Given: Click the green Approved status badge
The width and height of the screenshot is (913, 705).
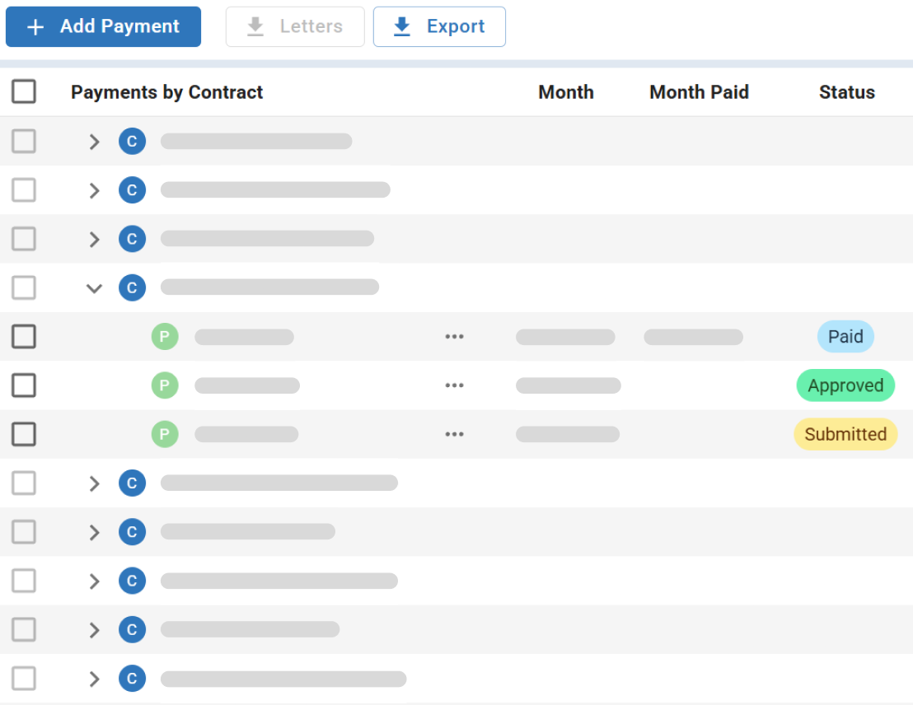Looking at the screenshot, I should coord(845,385).
